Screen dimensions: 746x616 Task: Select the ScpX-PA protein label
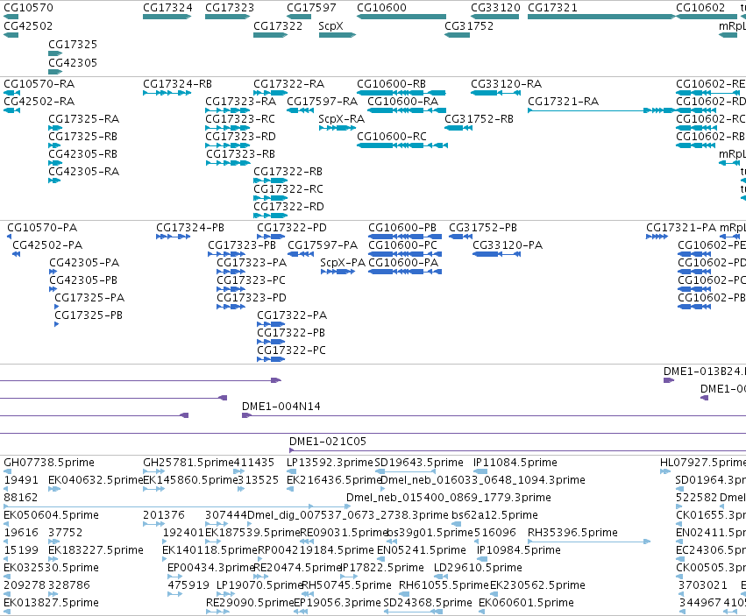(343, 263)
